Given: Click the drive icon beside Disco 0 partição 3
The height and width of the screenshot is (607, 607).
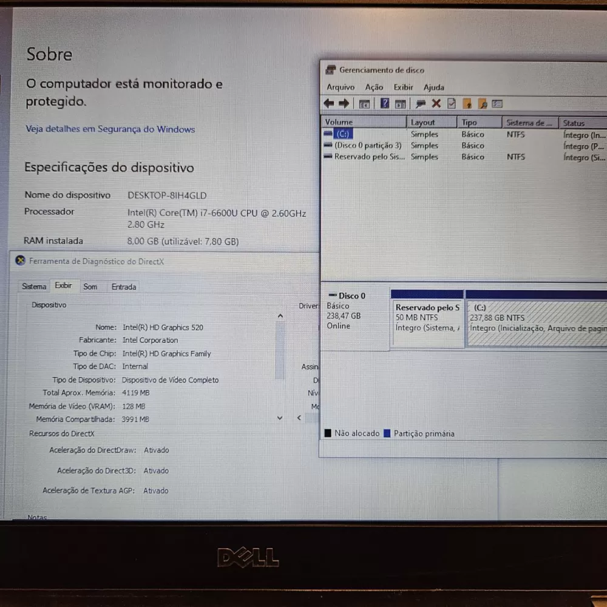Looking at the screenshot, I should [x=328, y=145].
